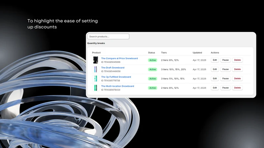Click Apr 17, 2026 date for The Draft Snowboard
The image size is (264, 148).
(199, 69)
